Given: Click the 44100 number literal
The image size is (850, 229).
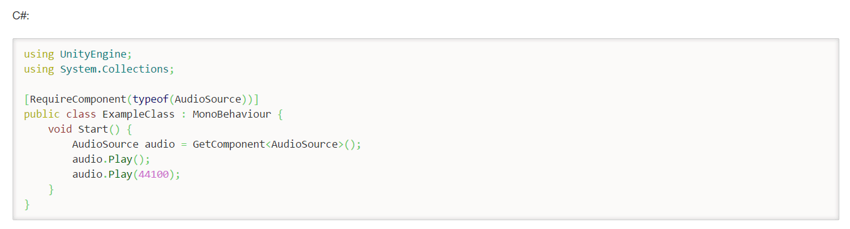Looking at the screenshot, I should (154, 175).
